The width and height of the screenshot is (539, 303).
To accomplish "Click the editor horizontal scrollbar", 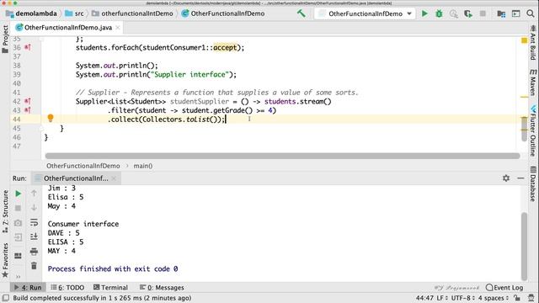I will tap(282, 156).
